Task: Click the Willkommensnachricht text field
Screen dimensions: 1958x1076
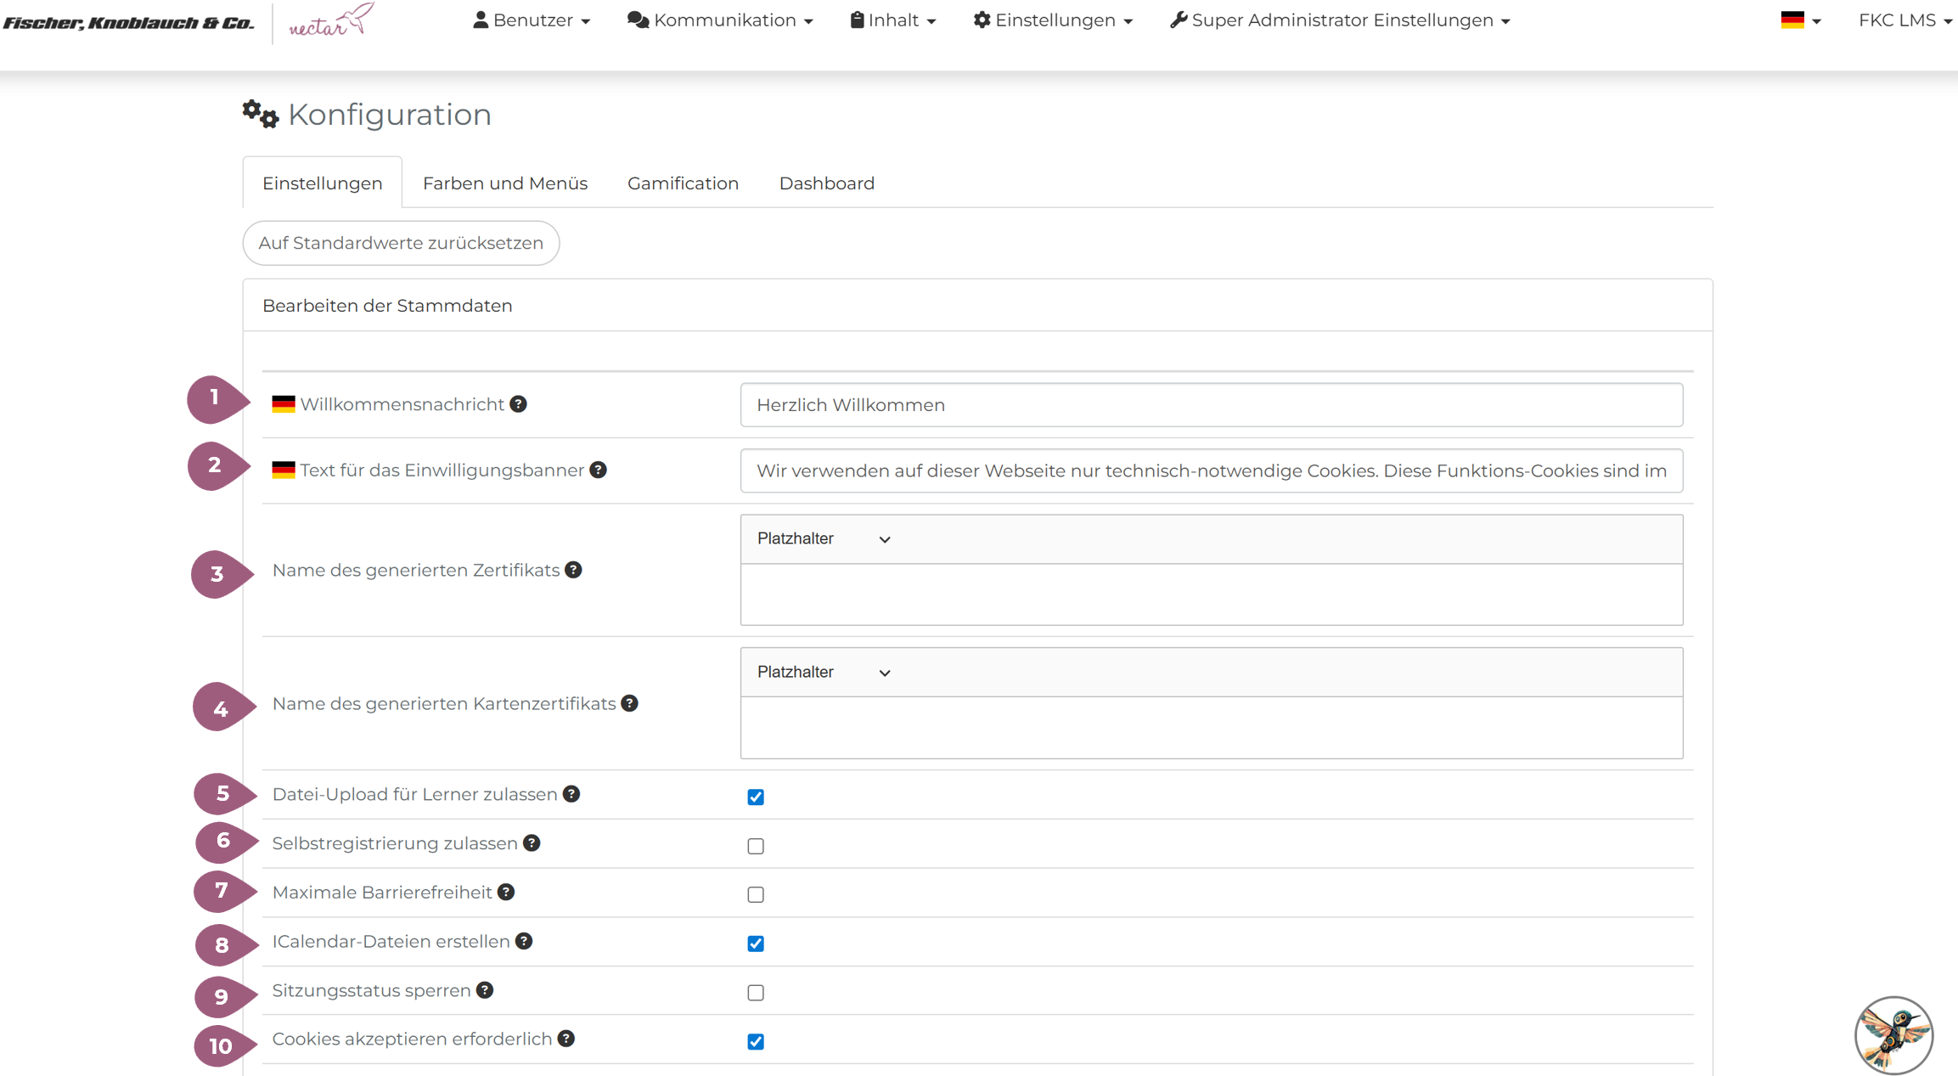Action: tap(1211, 405)
